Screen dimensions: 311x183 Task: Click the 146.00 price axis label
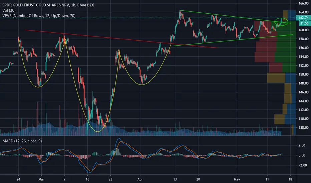point(303,92)
